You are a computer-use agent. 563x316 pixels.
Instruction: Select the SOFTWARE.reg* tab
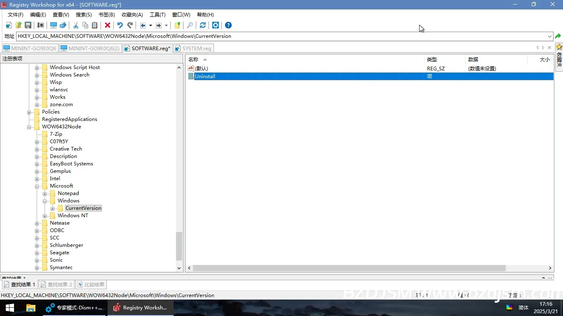click(x=148, y=48)
